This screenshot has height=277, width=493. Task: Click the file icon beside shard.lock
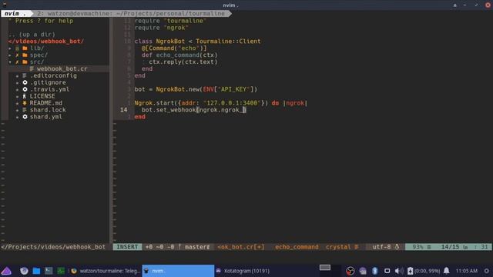tap(25, 110)
